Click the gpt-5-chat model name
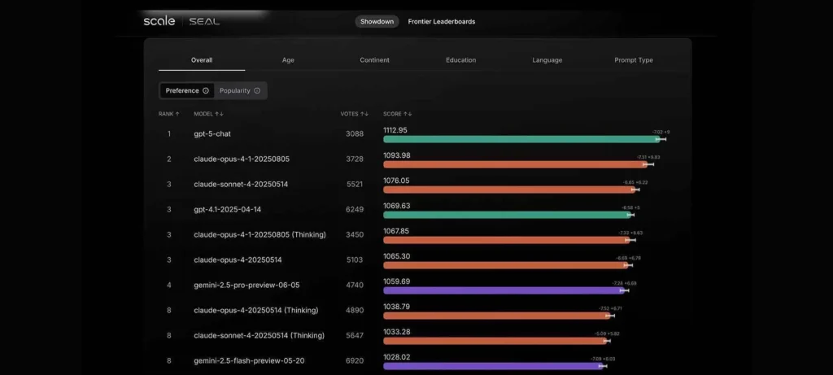This screenshot has width=833, height=375. click(x=212, y=133)
